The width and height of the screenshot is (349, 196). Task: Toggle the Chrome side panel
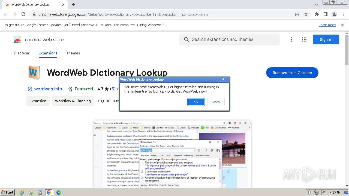point(325,14)
